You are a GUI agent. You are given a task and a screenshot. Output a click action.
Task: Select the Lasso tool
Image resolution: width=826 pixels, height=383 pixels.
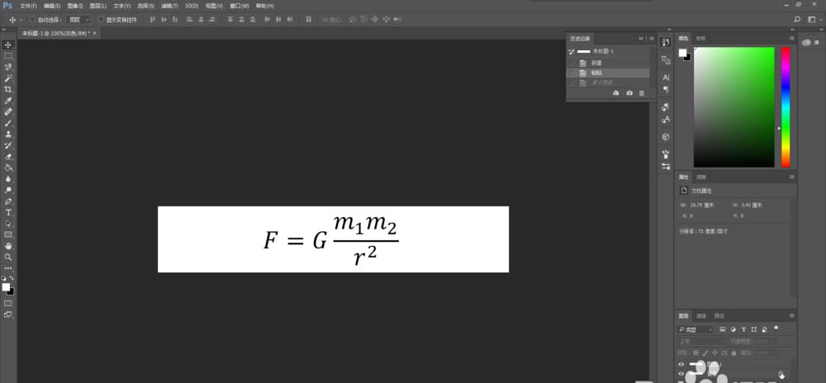coord(8,67)
